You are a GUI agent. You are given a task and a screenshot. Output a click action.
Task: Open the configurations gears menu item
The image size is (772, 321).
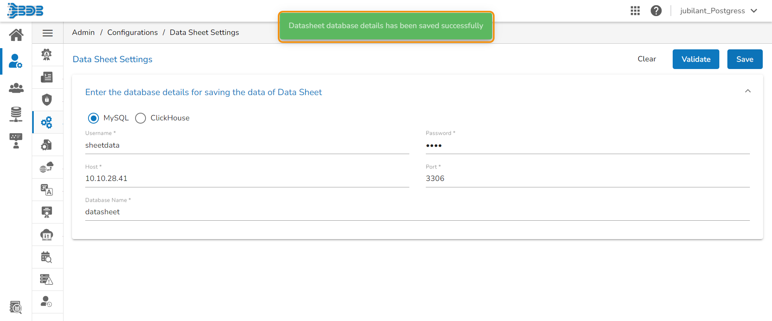point(47,122)
